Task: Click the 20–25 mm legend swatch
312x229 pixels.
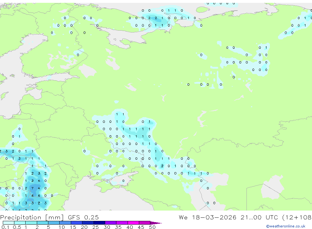Action: pos(88,223)
